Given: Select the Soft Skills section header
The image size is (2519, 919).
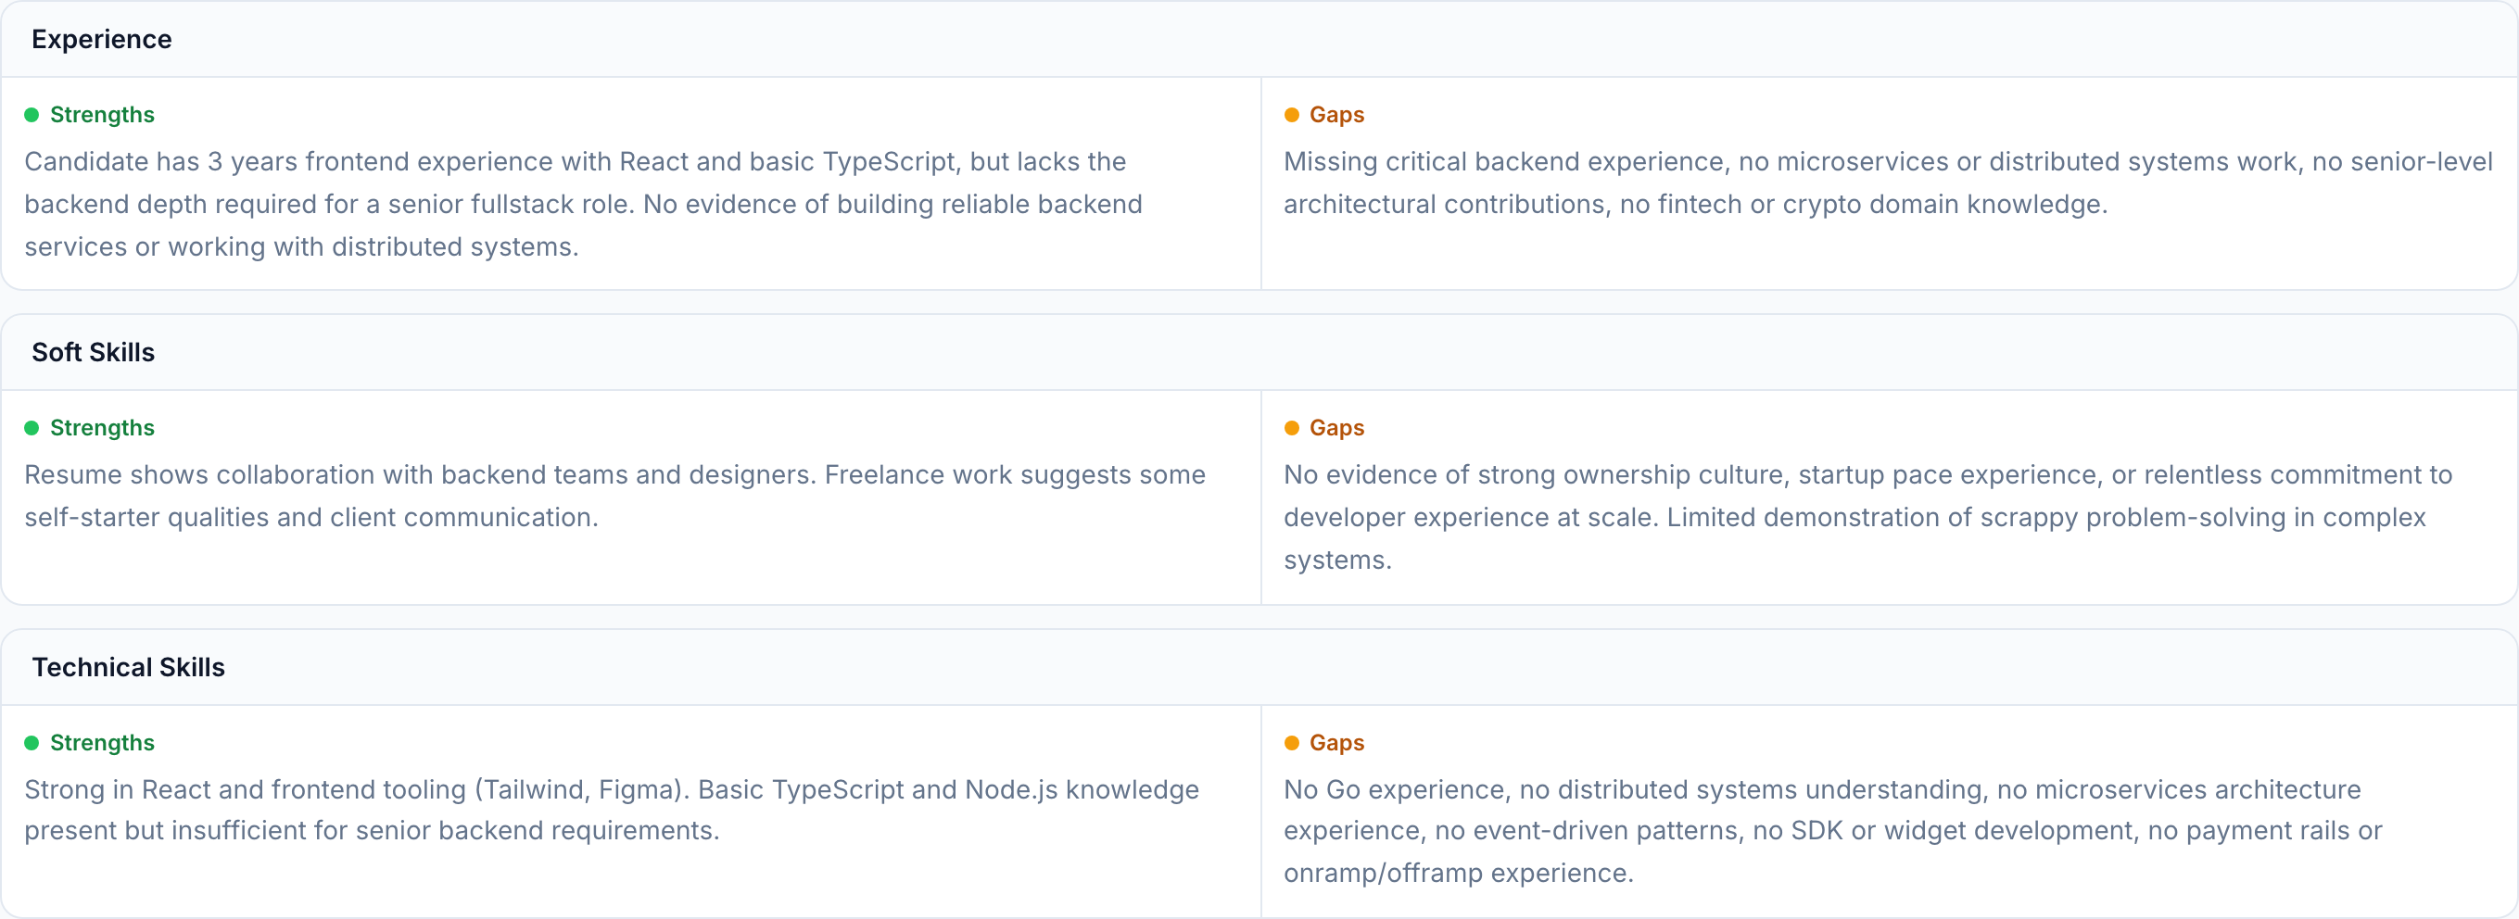Looking at the screenshot, I should [93, 352].
